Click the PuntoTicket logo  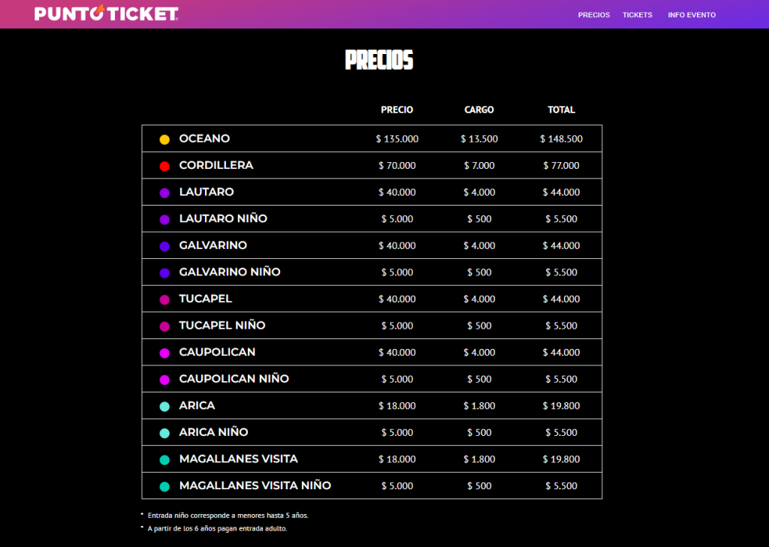[106, 14]
